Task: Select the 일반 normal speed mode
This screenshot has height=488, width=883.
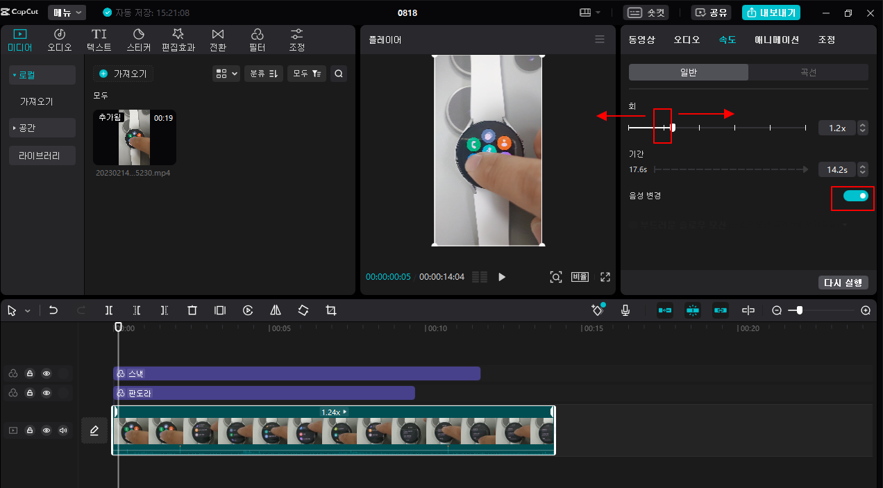Action: tap(689, 72)
